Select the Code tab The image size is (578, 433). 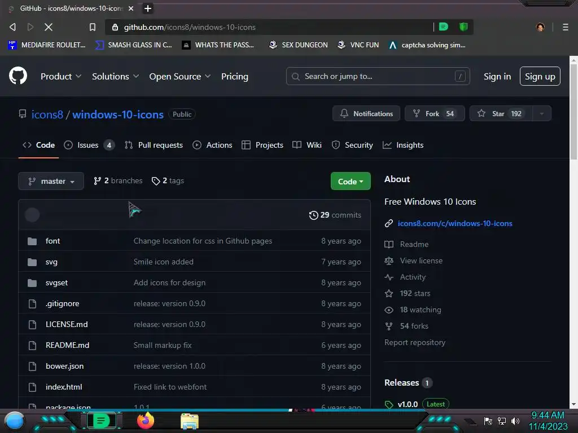39,145
